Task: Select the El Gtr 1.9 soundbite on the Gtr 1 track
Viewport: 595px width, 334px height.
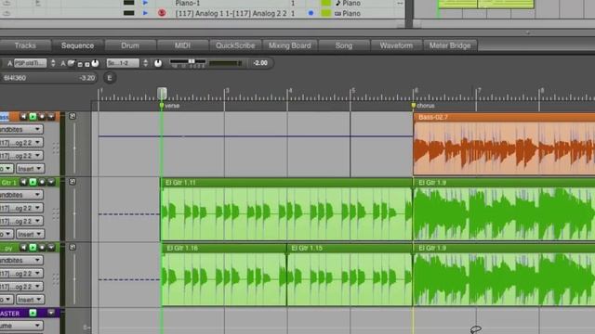Action: pyautogui.click(x=504, y=210)
